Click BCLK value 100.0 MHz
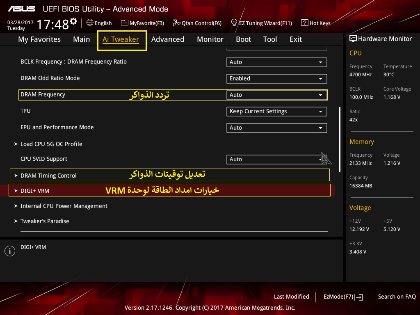 click(x=361, y=97)
